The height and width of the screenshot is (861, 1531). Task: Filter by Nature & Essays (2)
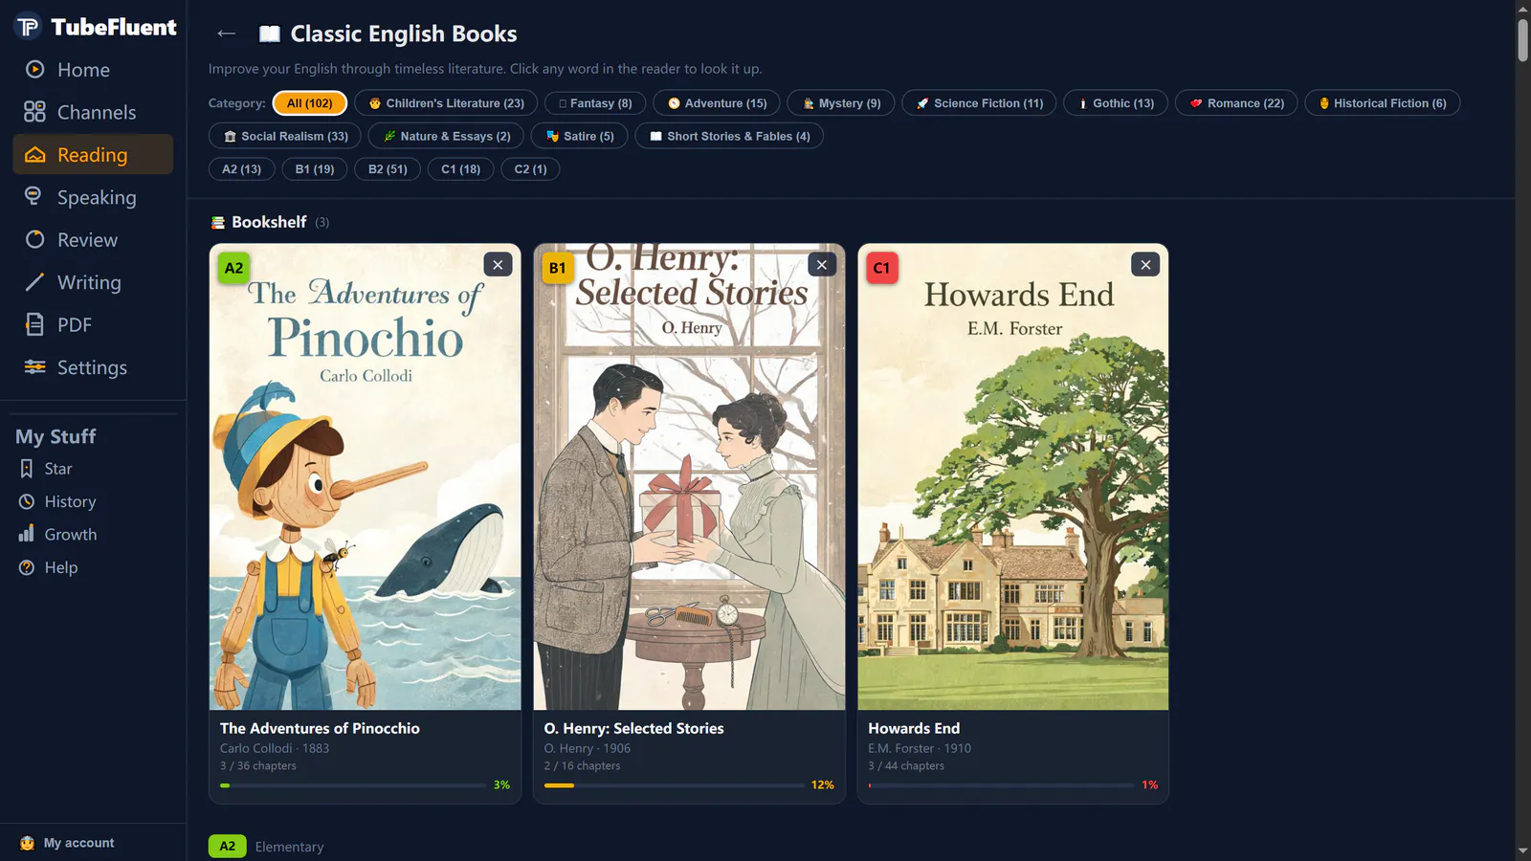tap(446, 136)
